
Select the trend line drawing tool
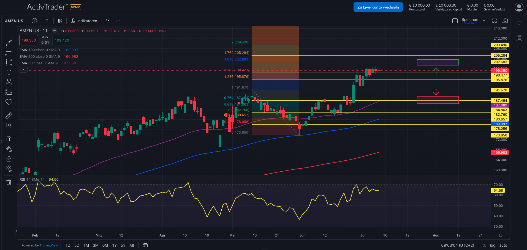pyautogui.click(x=9, y=43)
